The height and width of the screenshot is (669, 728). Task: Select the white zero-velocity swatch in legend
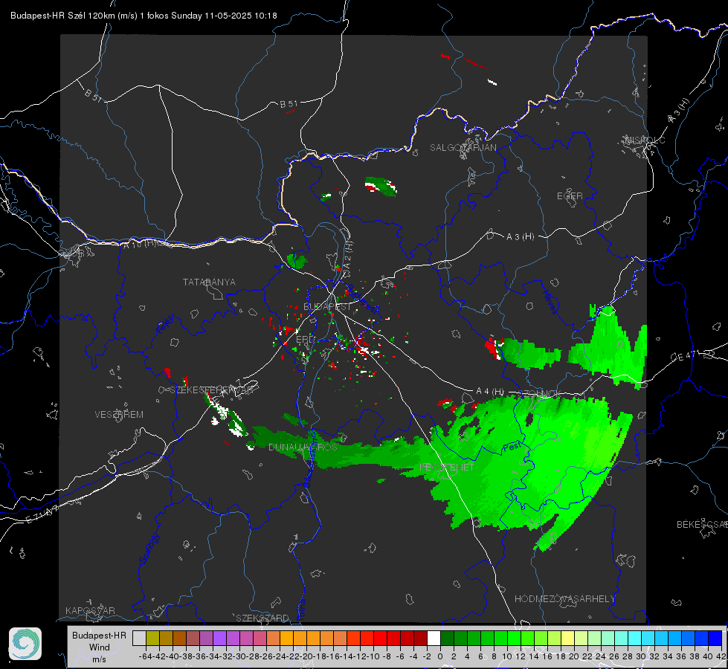tap(434, 638)
